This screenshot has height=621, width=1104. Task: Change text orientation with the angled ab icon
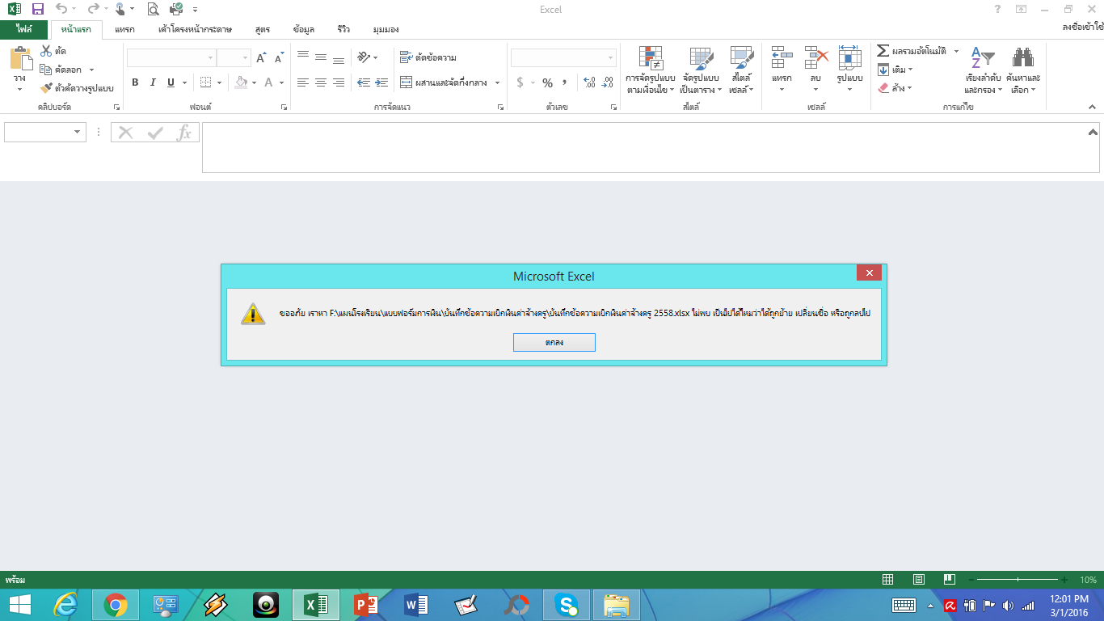pyautogui.click(x=364, y=57)
